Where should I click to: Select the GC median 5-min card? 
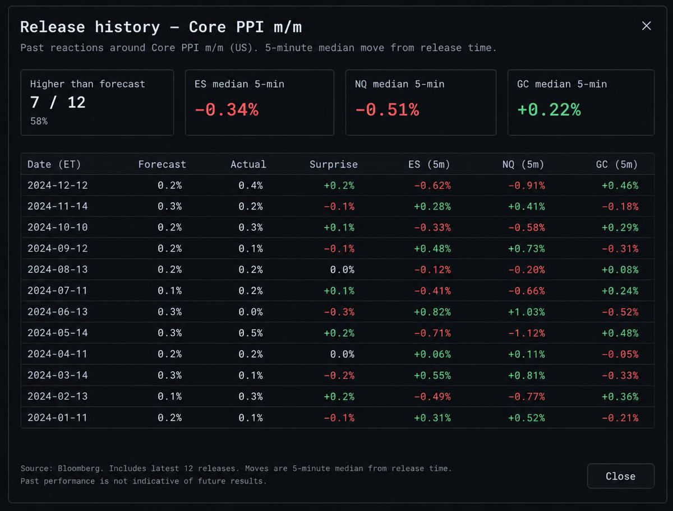pyautogui.click(x=581, y=103)
